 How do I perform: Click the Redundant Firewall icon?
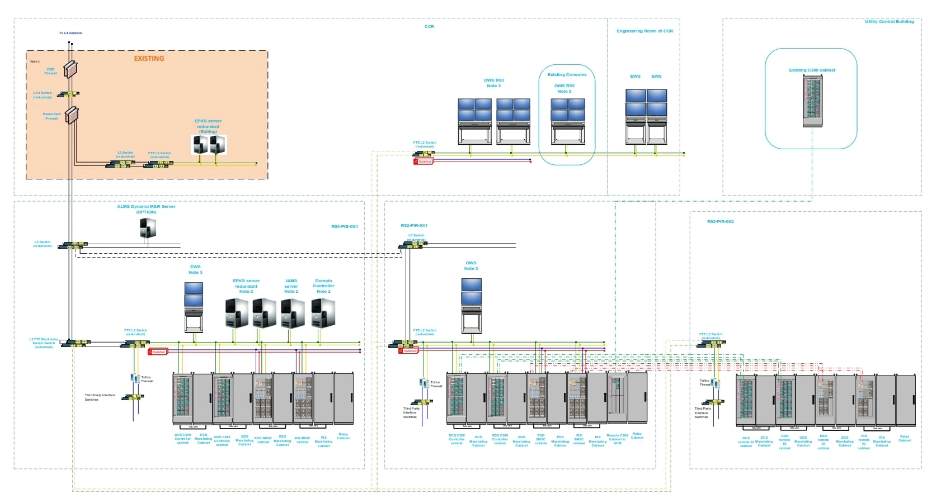71,115
